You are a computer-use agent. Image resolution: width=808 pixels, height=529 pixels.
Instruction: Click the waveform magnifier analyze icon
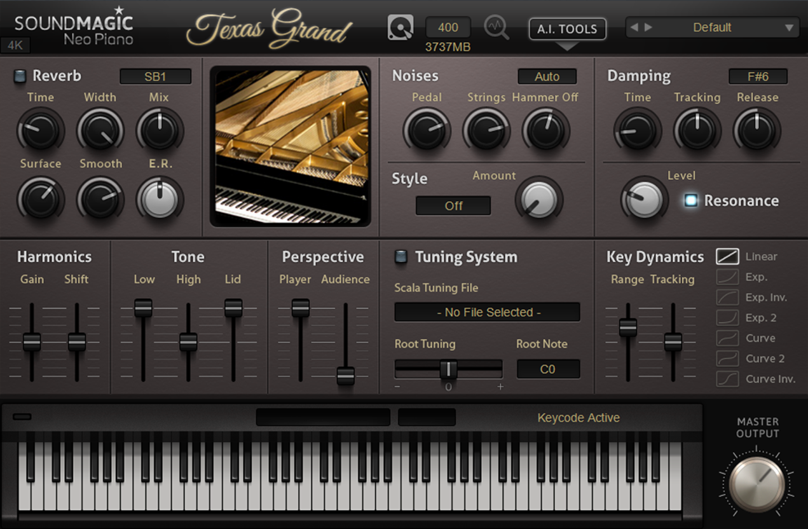coord(496,28)
